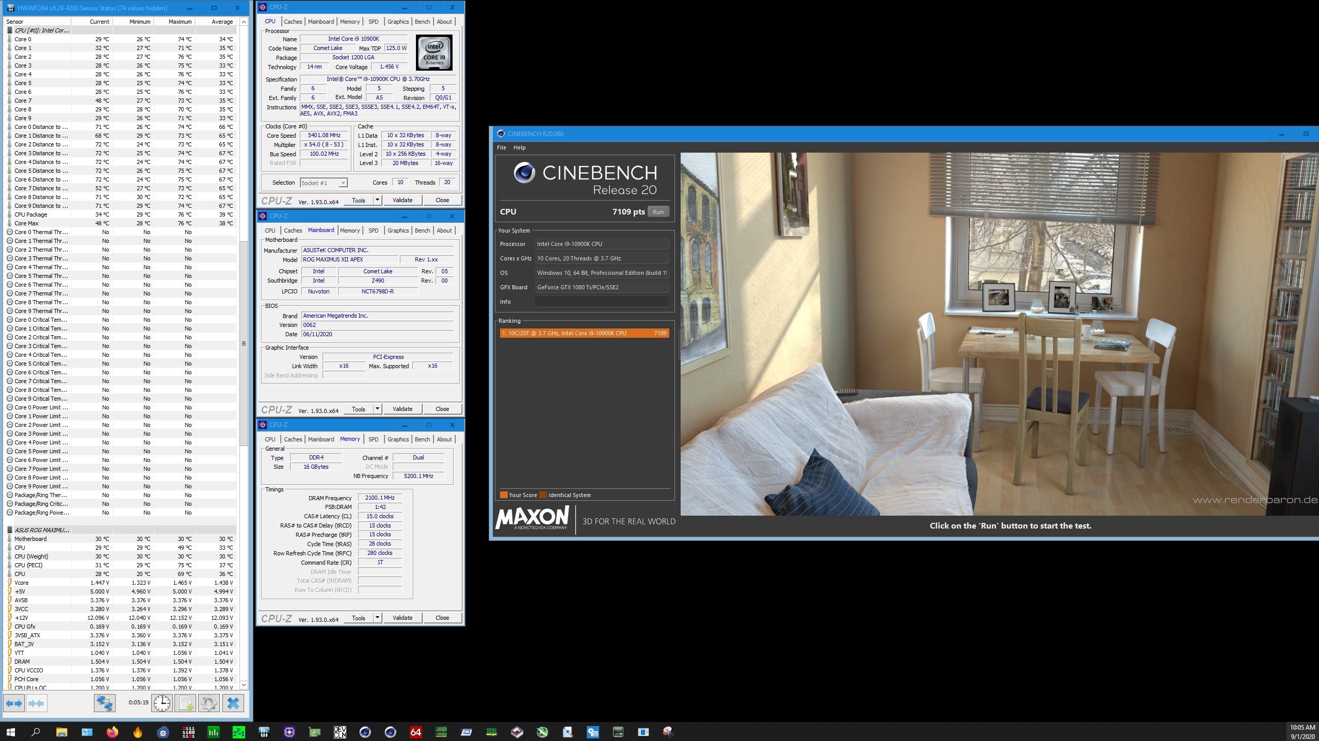Select the CPU Package sensor row
The image size is (1319, 741).
coord(121,215)
